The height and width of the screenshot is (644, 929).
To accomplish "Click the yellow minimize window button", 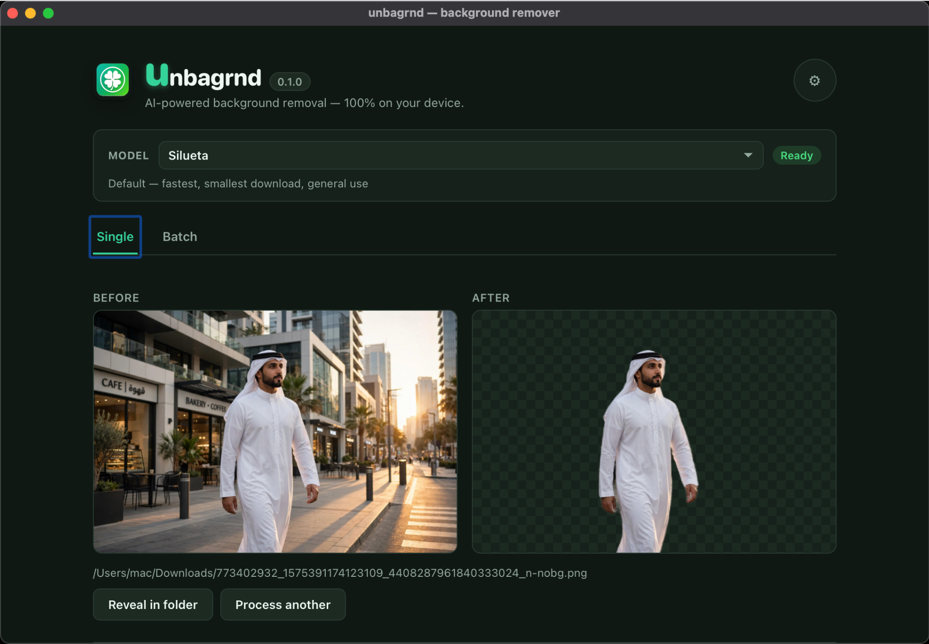I will (x=30, y=13).
